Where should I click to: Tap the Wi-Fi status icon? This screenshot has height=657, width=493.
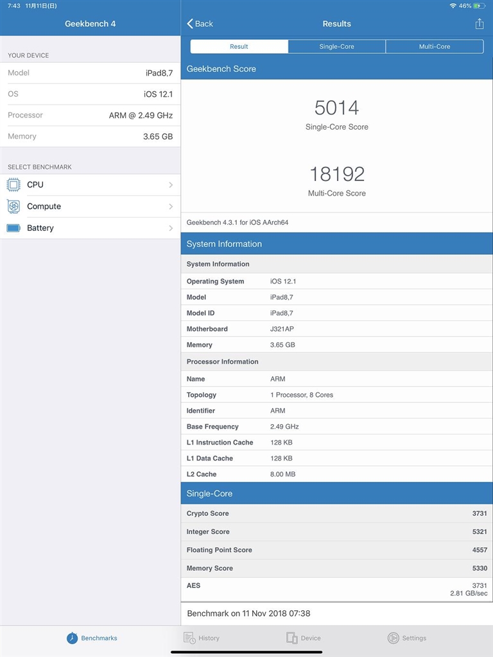(x=453, y=6)
